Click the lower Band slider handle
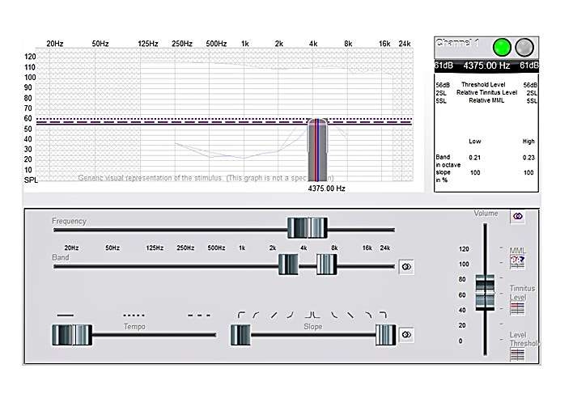 tap(288, 265)
